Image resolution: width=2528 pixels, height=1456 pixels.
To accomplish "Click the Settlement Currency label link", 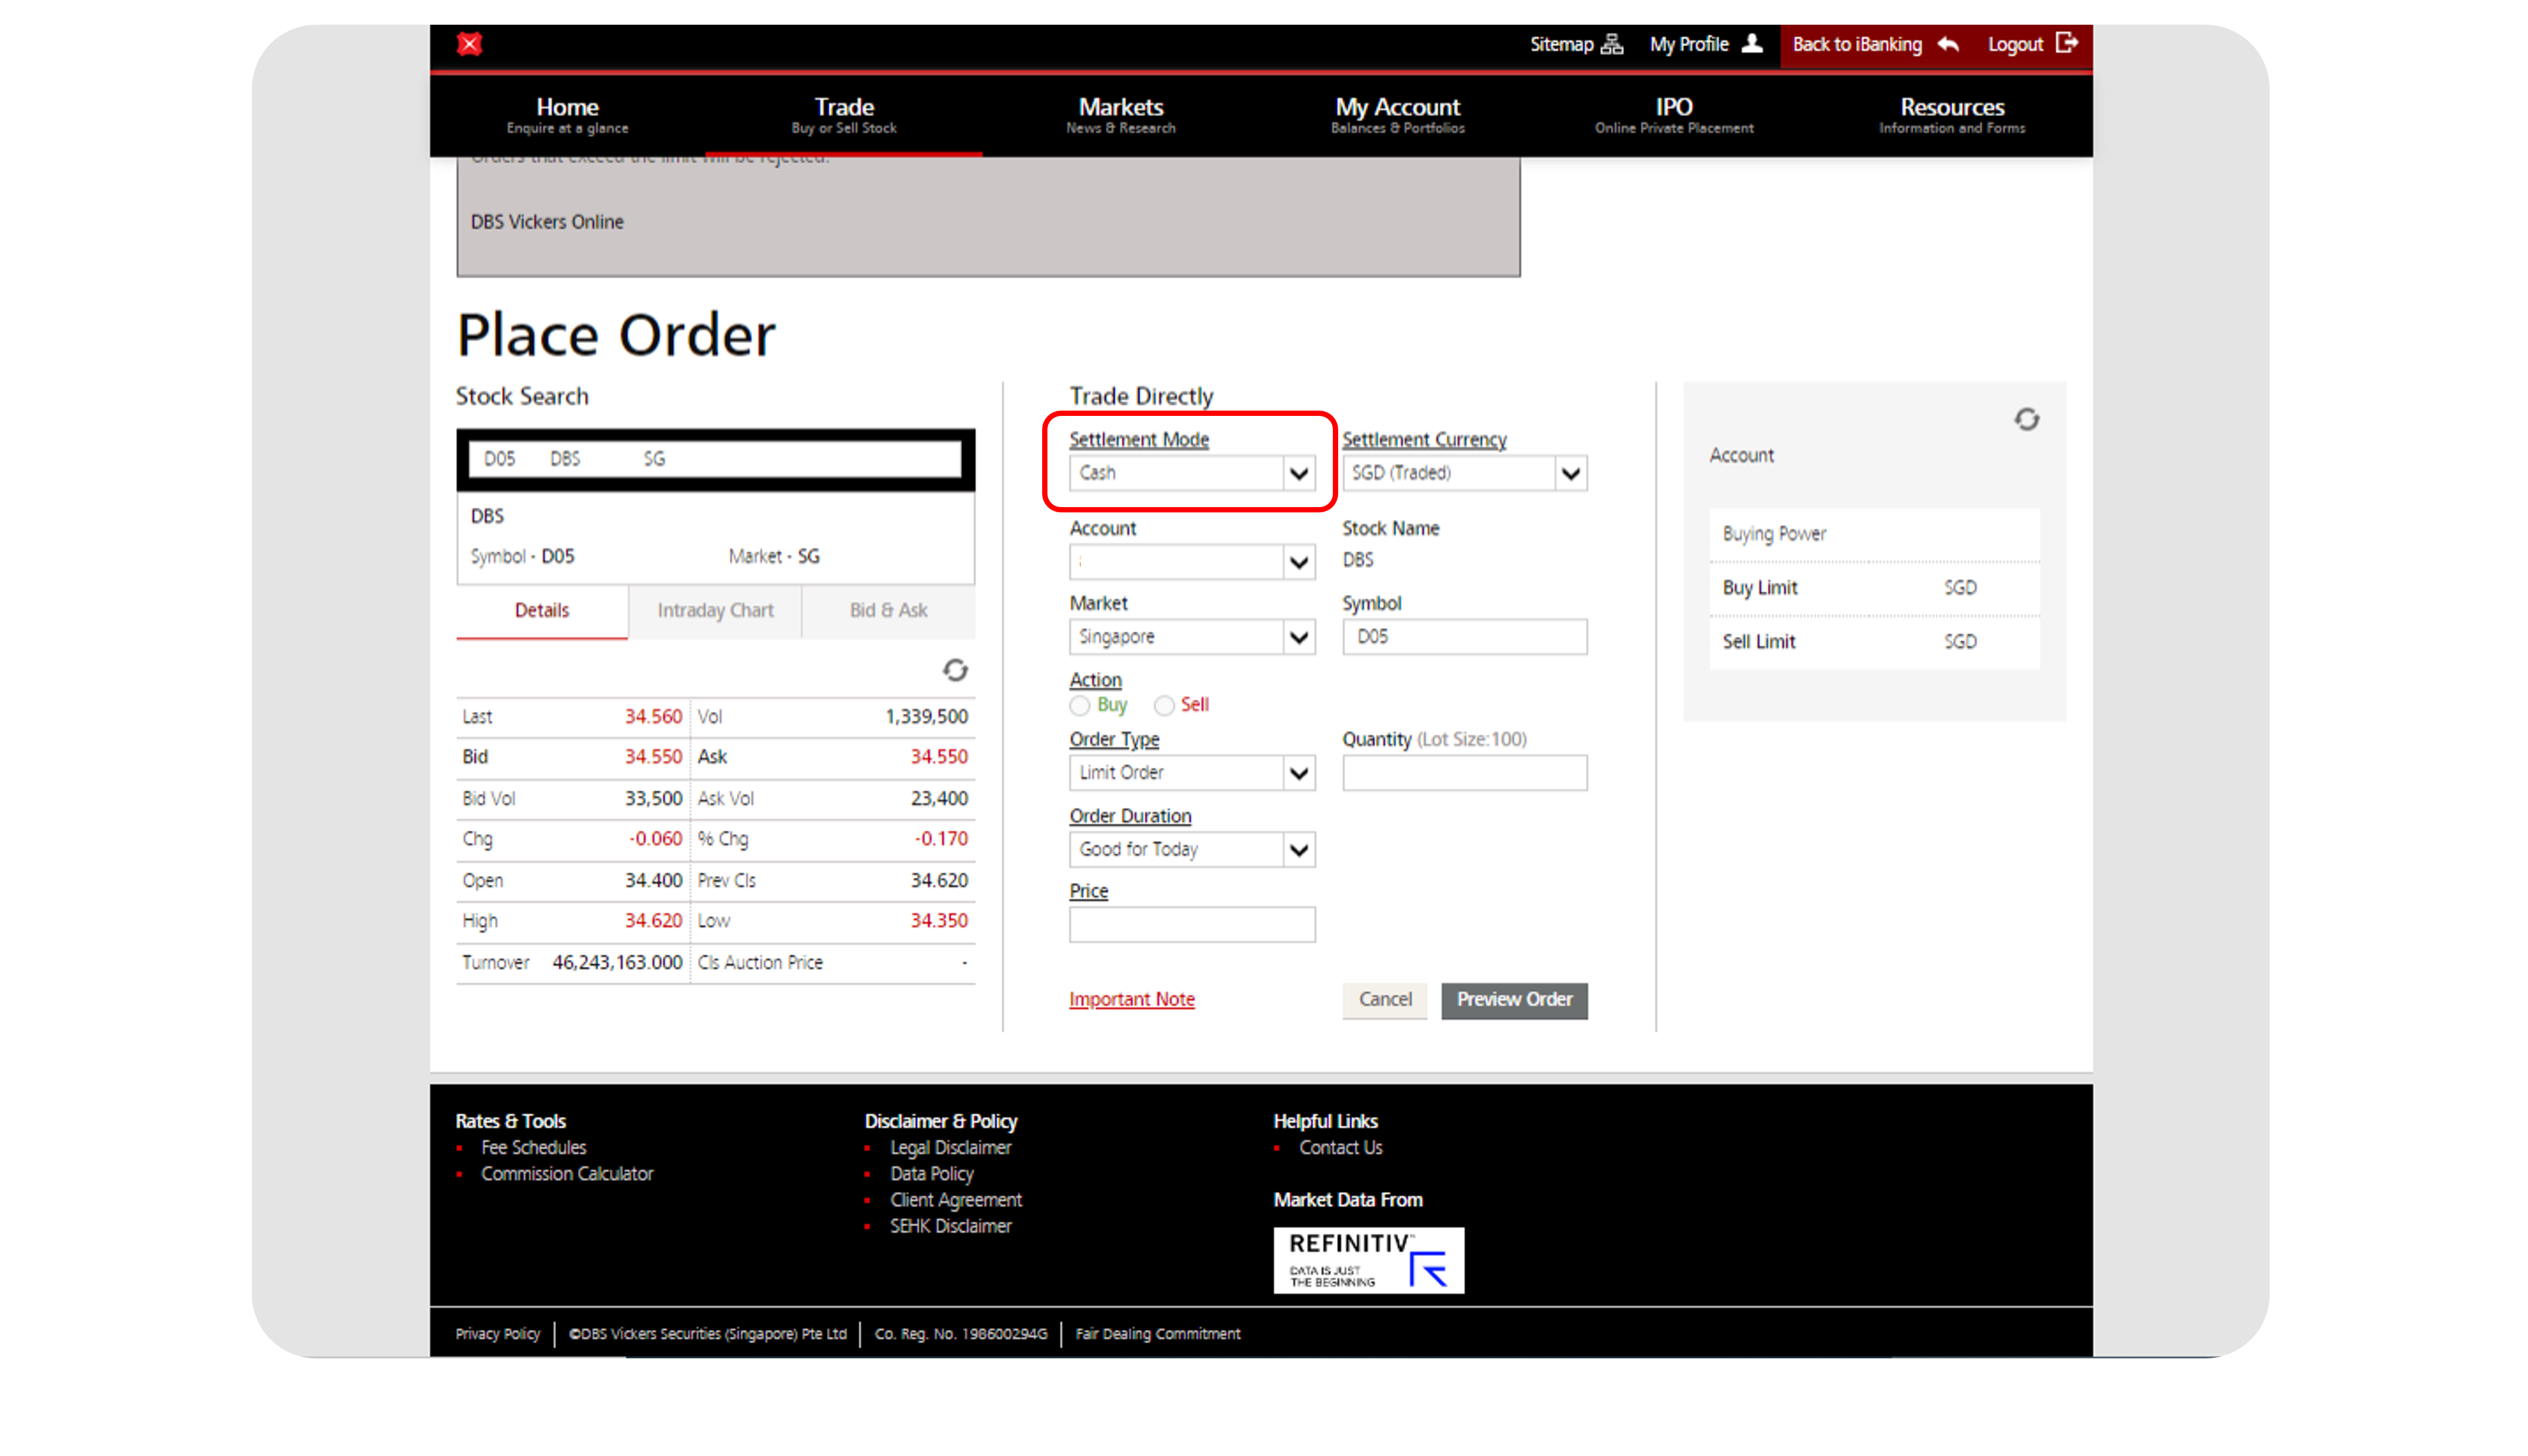I will 1424,440.
